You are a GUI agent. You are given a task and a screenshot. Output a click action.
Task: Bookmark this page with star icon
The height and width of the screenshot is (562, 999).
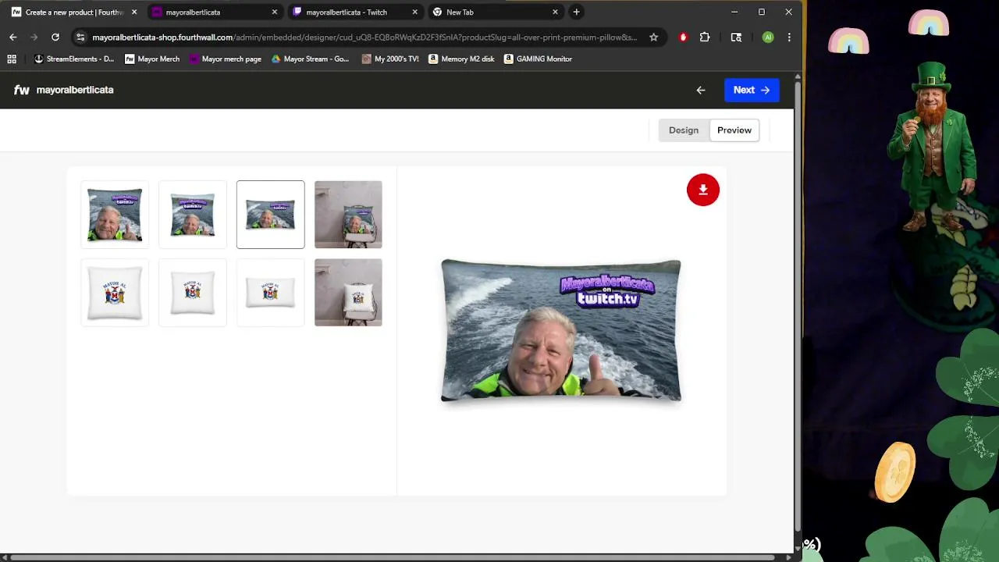pos(654,37)
